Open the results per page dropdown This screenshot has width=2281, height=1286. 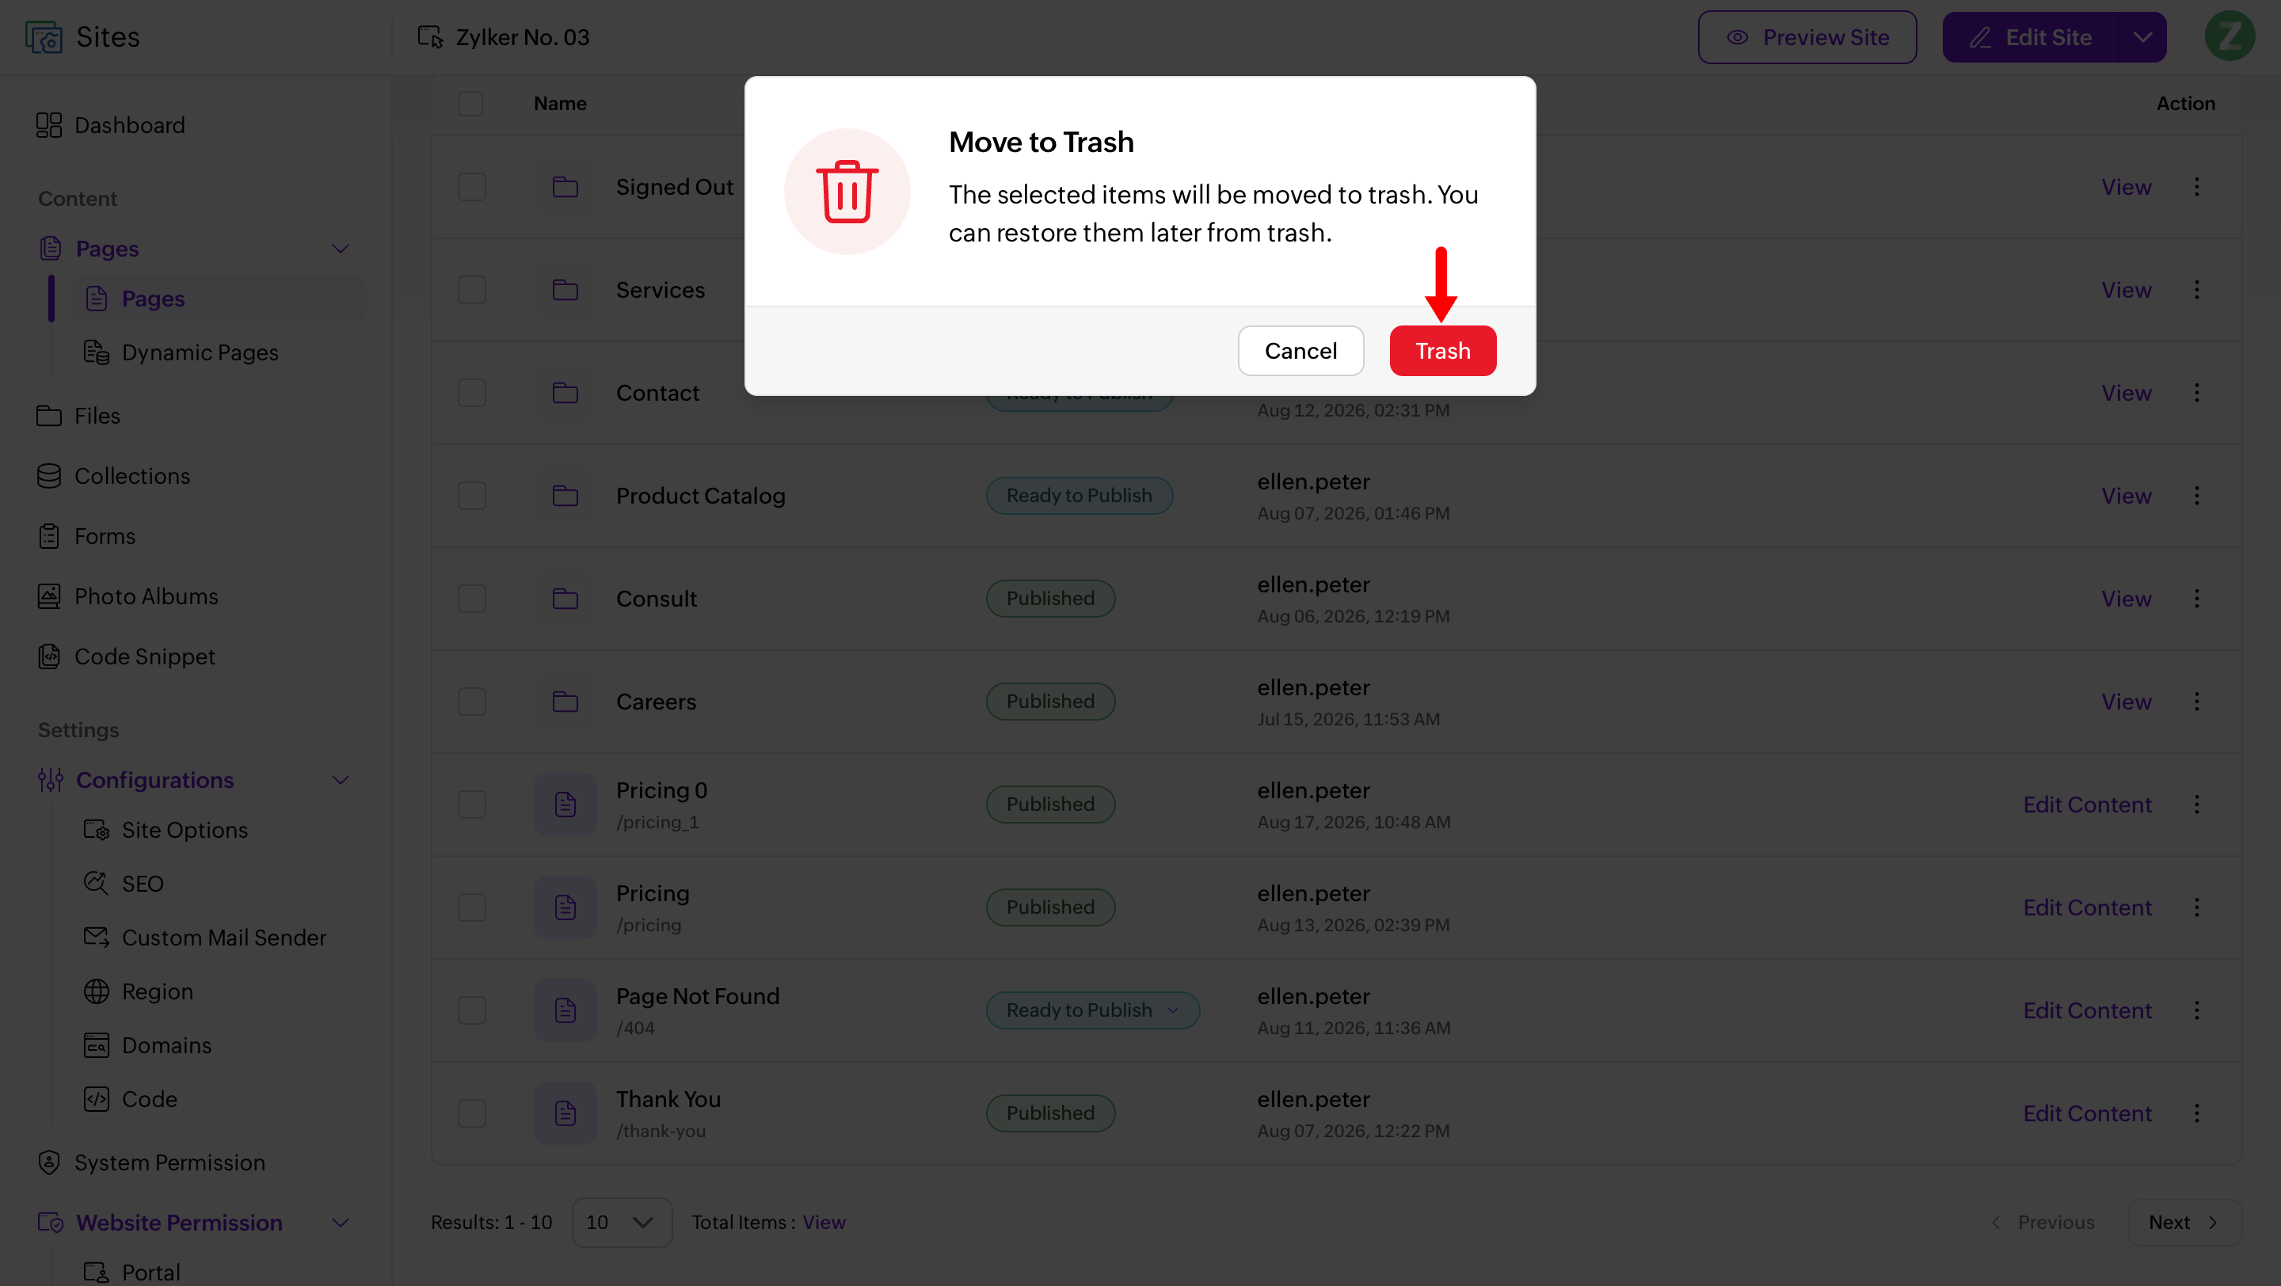tap(622, 1223)
